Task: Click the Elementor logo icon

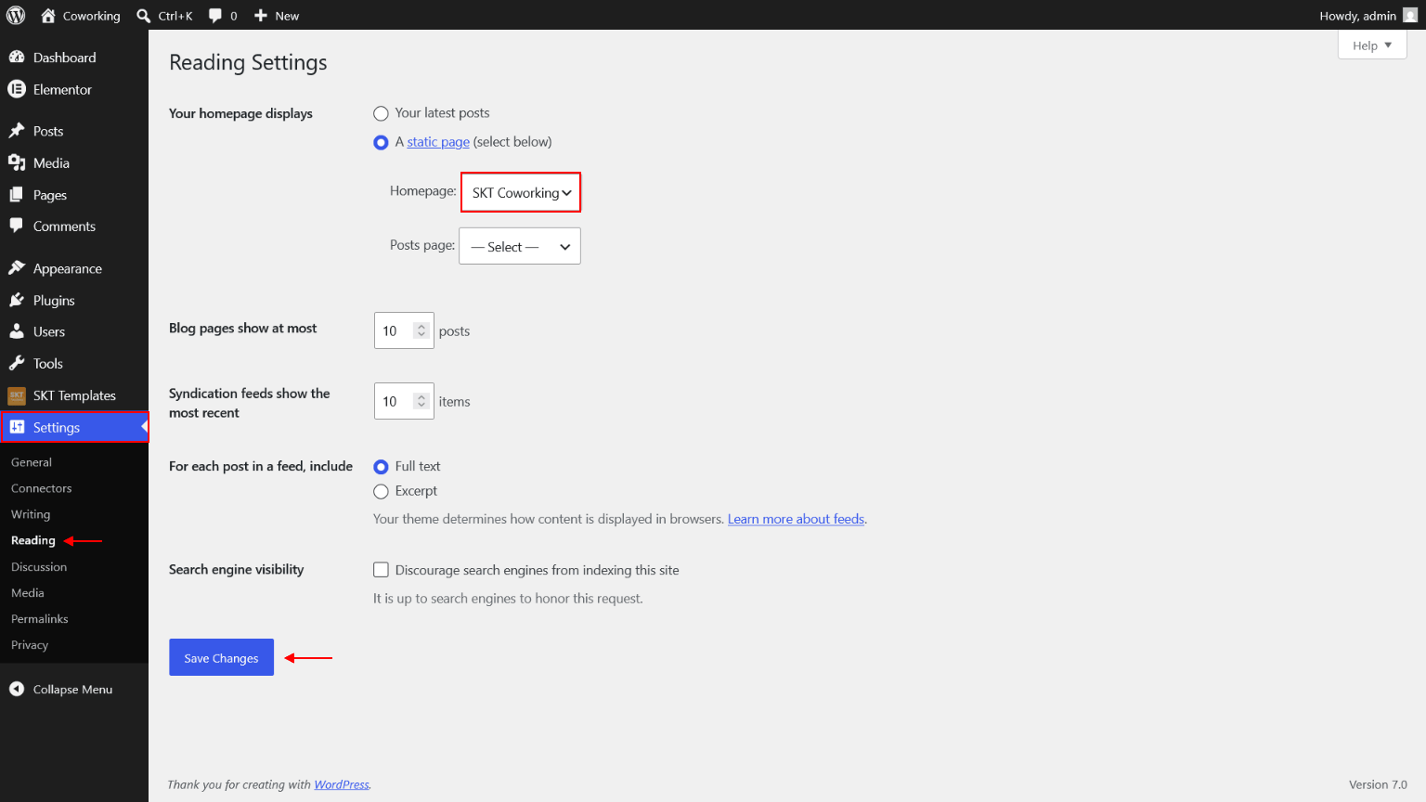Action: [17, 89]
